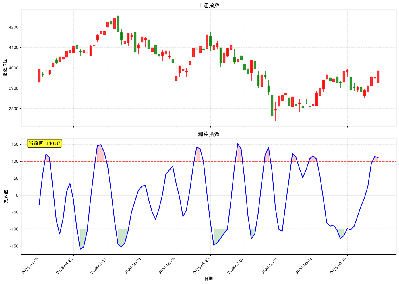Click the lower chart title "潮汐指数"

point(209,134)
